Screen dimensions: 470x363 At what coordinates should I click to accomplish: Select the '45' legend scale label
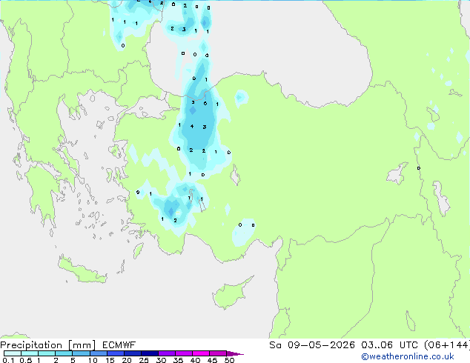[212, 360]
